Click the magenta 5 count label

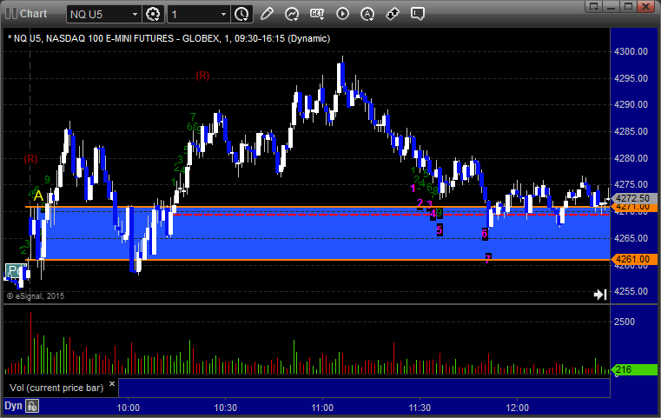click(x=440, y=230)
